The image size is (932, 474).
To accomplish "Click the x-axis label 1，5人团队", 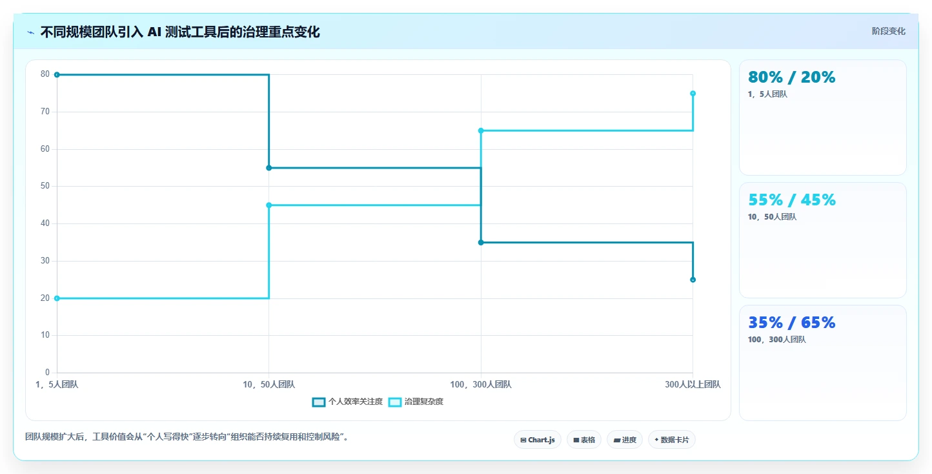I will pos(57,384).
